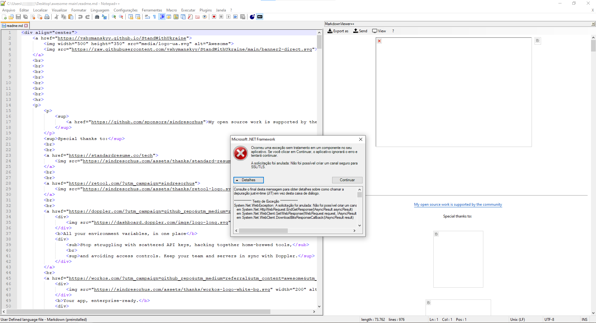The width and height of the screenshot is (596, 323).
Task: Open the Arquivo menu
Action: coord(9,10)
